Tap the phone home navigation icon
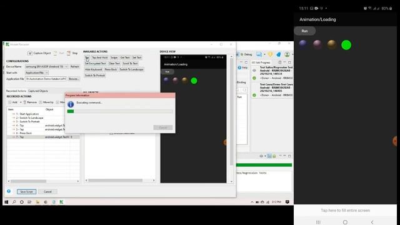Viewport: 400px width, 225px height. (x=345, y=222)
